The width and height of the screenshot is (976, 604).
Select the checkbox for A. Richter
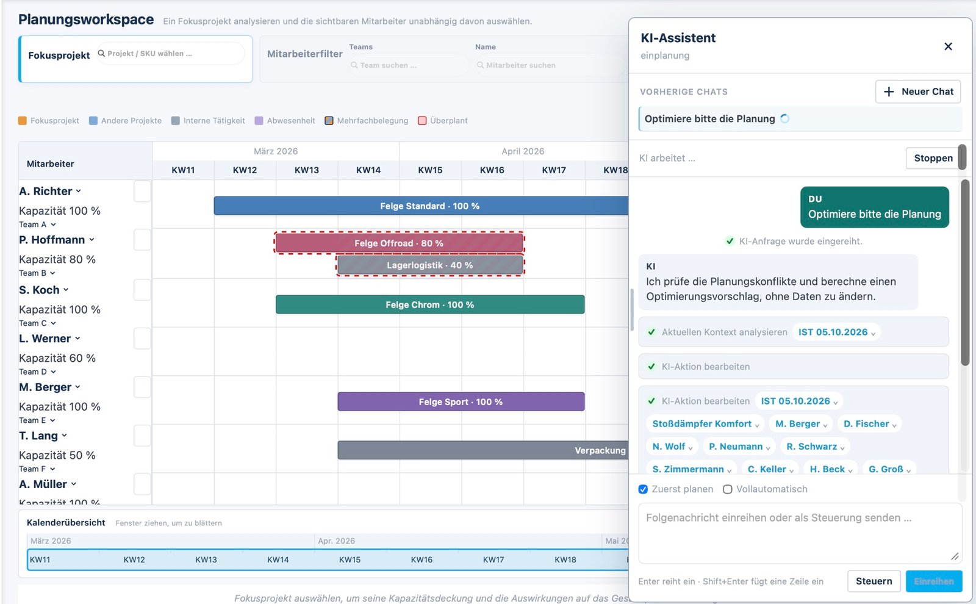[142, 191]
